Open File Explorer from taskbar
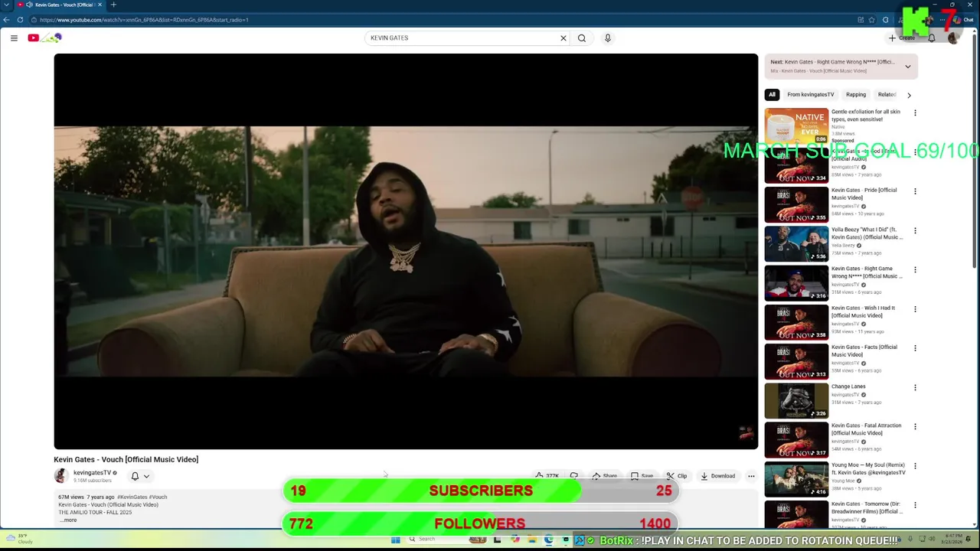 coord(531,540)
